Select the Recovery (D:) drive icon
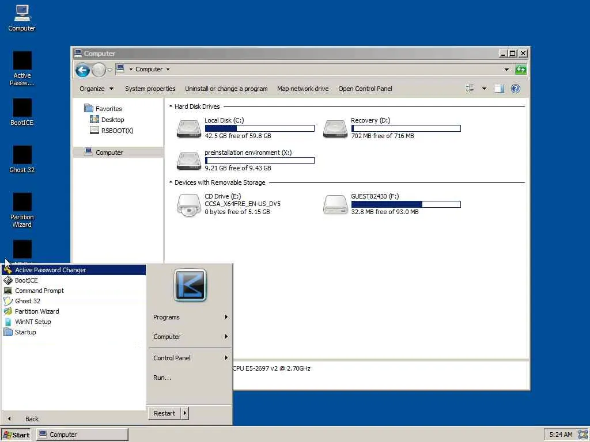This screenshot has height=442, width=590. pos(335,129)
